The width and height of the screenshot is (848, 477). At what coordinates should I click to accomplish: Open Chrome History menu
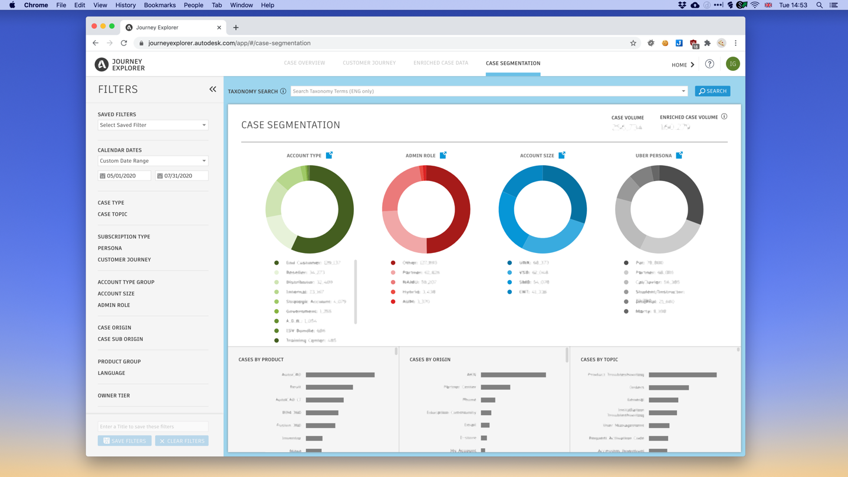tap(126, 5)
